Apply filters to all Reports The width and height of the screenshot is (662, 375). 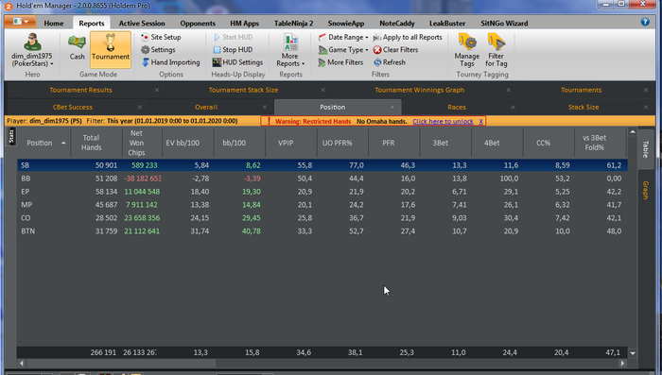coord(408,37)
